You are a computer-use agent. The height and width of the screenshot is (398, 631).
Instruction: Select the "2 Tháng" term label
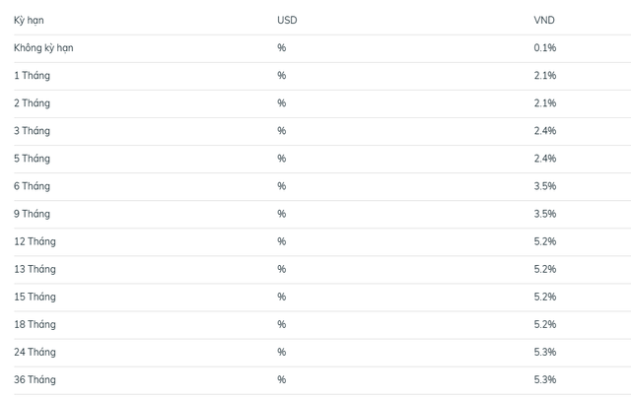pyautogui.click(x=33, y=102)
